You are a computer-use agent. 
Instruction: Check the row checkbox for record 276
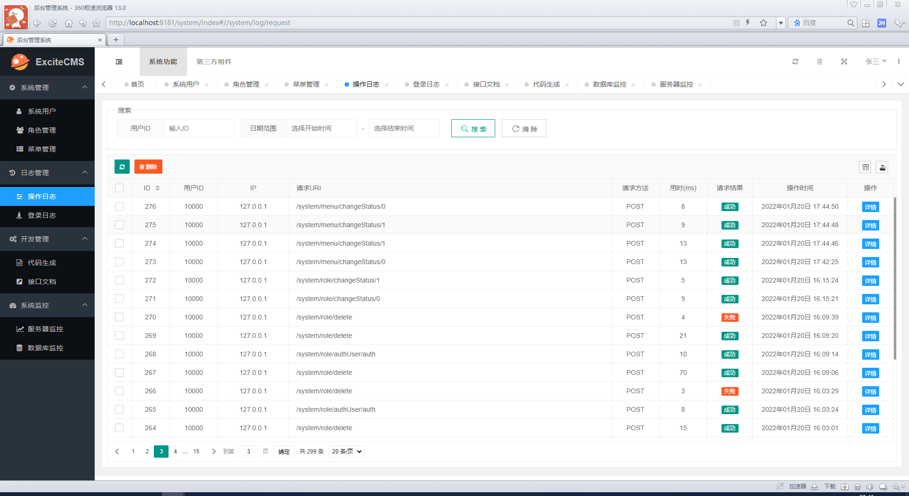coord(119,206)
